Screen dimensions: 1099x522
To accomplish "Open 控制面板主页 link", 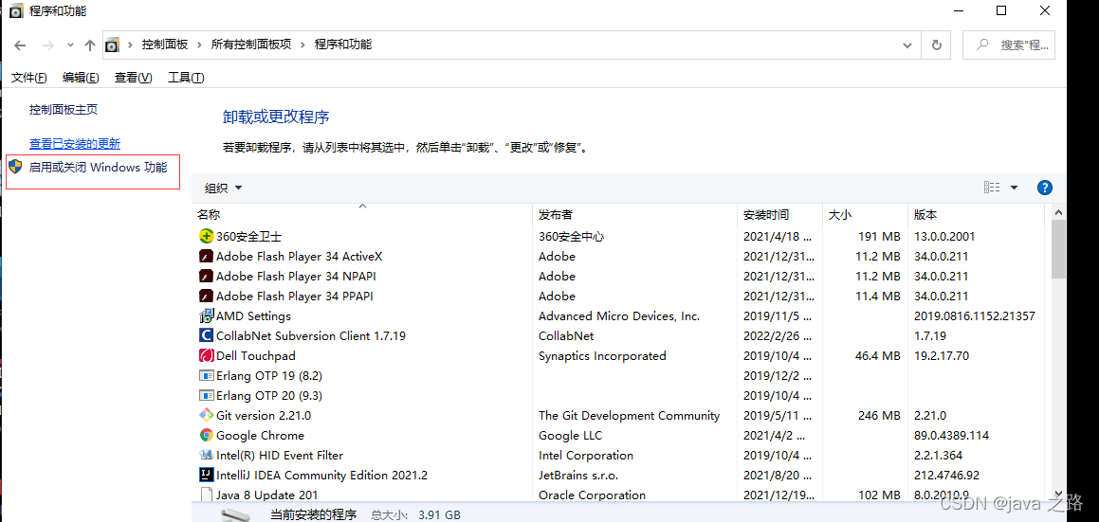I will (x=64, y=109).
